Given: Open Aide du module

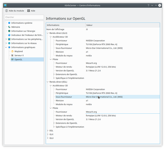Looking at the screenshot, I should pos(15,11).
